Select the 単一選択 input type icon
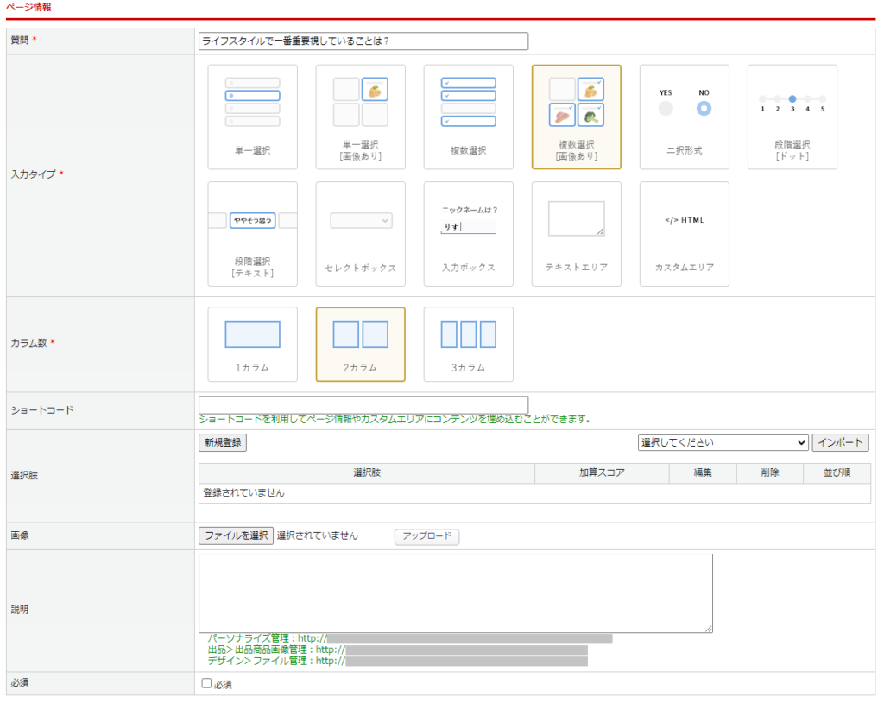 [x=252, y=117]
